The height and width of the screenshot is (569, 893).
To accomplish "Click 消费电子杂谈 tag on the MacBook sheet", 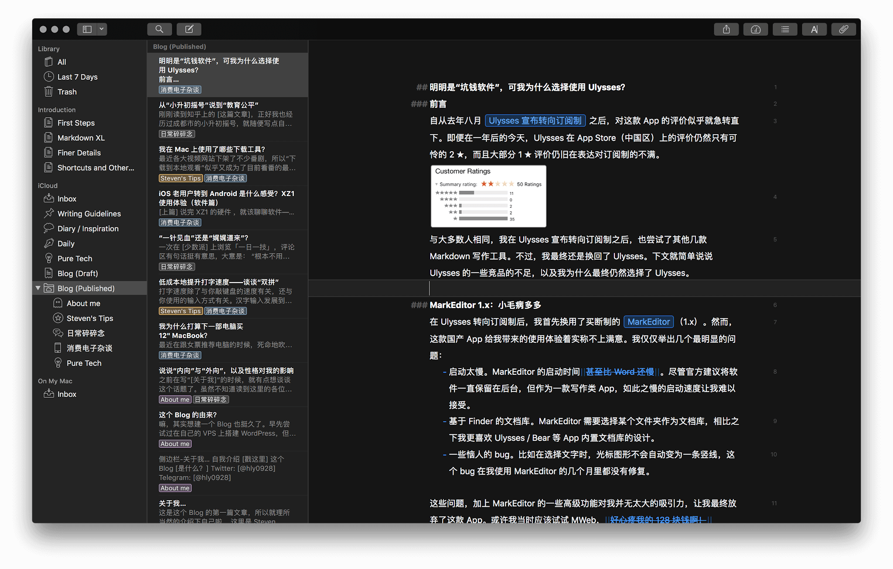I will click(180, 355).
